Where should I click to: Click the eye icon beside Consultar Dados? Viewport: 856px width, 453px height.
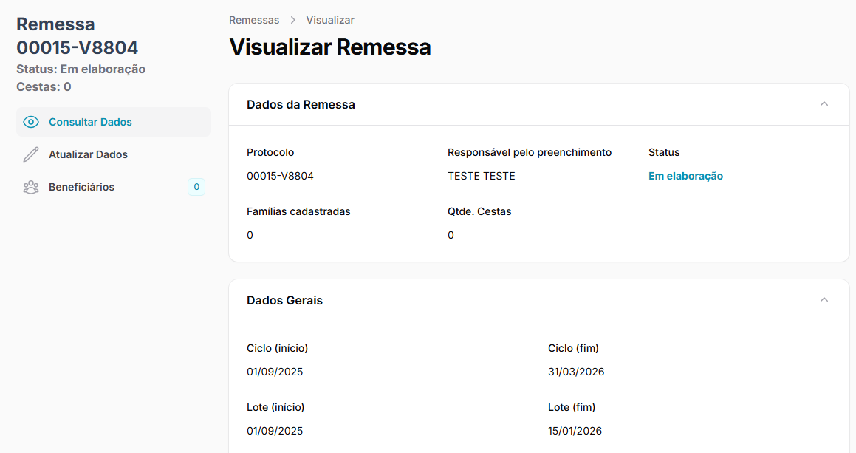[x=31, y=122]
